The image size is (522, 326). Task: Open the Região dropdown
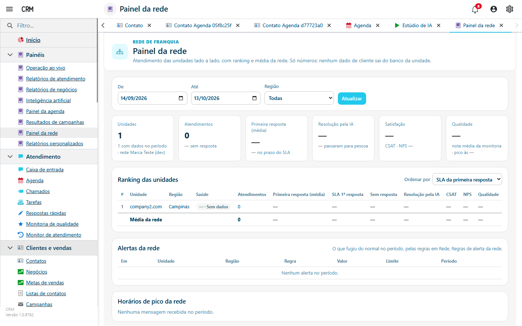[x=299, y=98]
